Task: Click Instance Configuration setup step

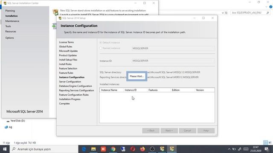Action: point(72,77)
